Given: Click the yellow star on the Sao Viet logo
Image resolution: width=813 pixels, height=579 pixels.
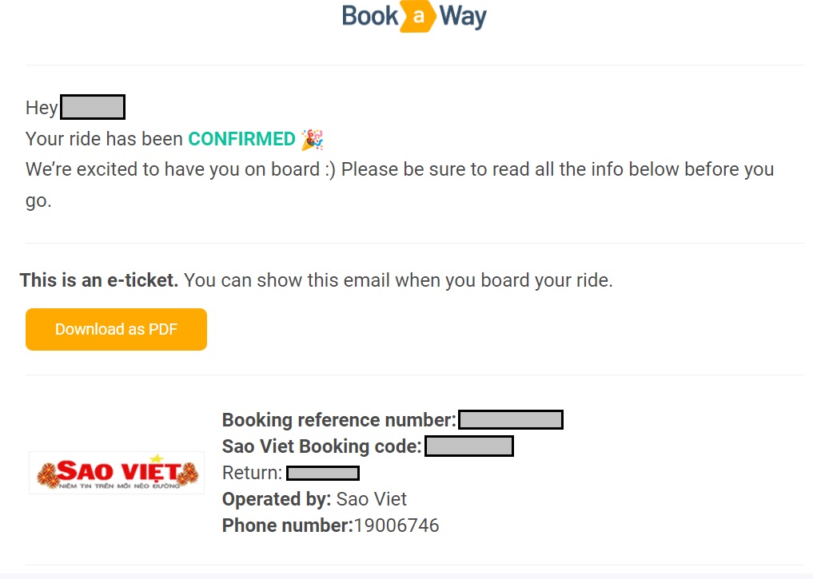Looking at the screenshot, I should point(157,458).
